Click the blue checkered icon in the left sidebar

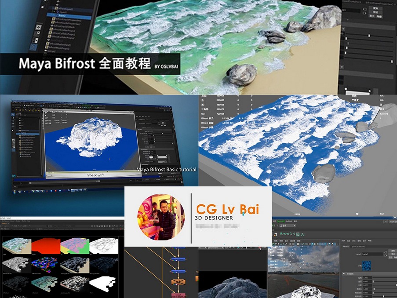[33, 47]
